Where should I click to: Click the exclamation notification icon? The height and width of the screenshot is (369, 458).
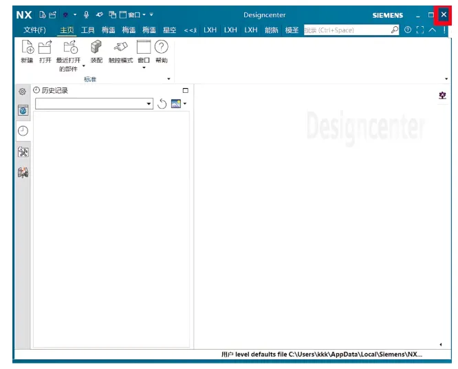point(444,30)
